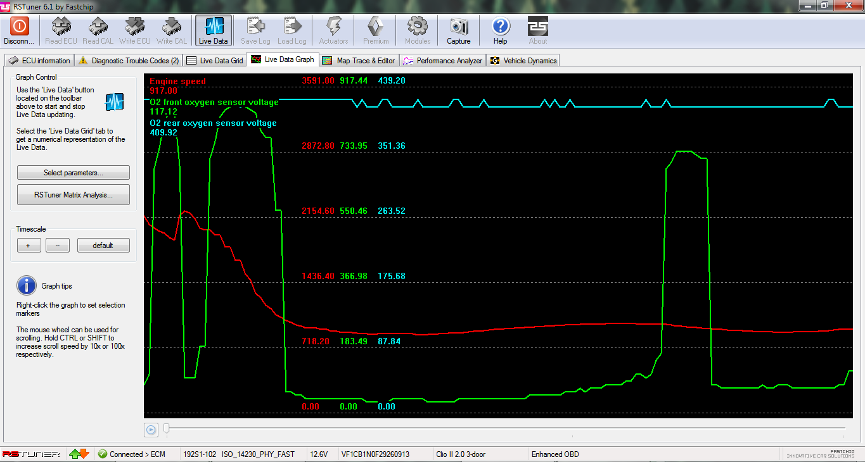Viewport: 865px width, 462px height.
Task: Click the graph timeline slider handle
Action: point(167,428)
